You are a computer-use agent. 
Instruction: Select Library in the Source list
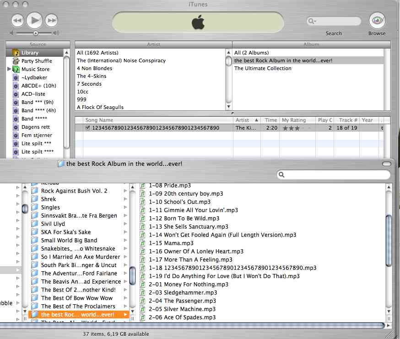[x=34, y=53]
